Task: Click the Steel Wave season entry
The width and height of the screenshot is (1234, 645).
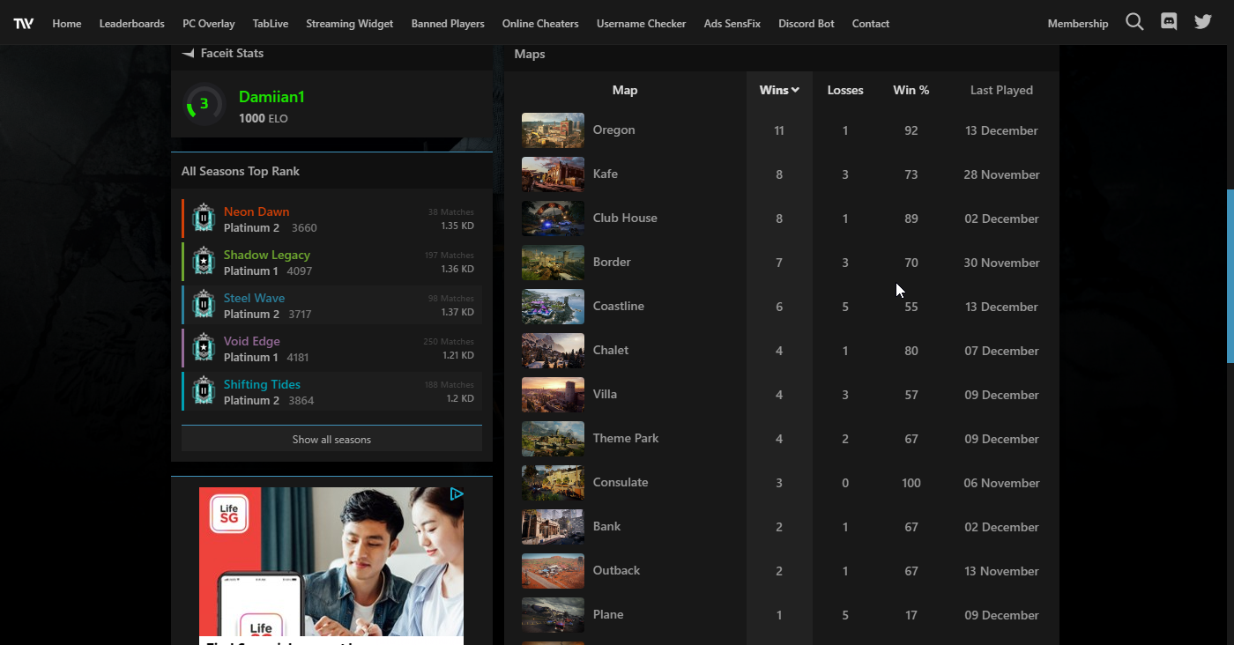Action: [x=254, y=298]
